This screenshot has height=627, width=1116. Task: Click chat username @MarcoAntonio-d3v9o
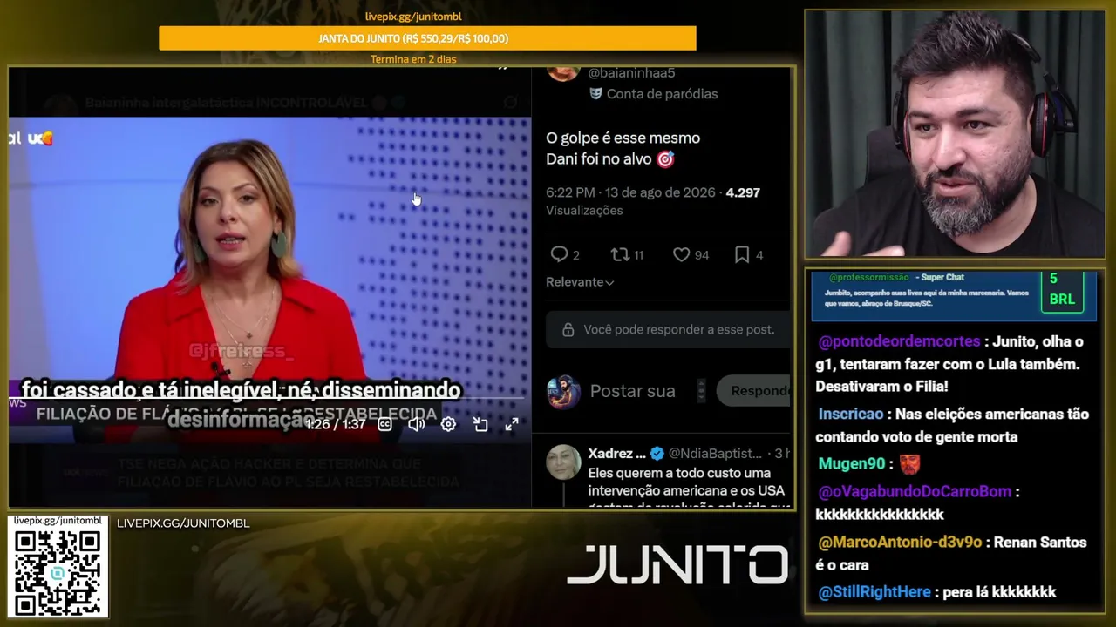(900, 543)
